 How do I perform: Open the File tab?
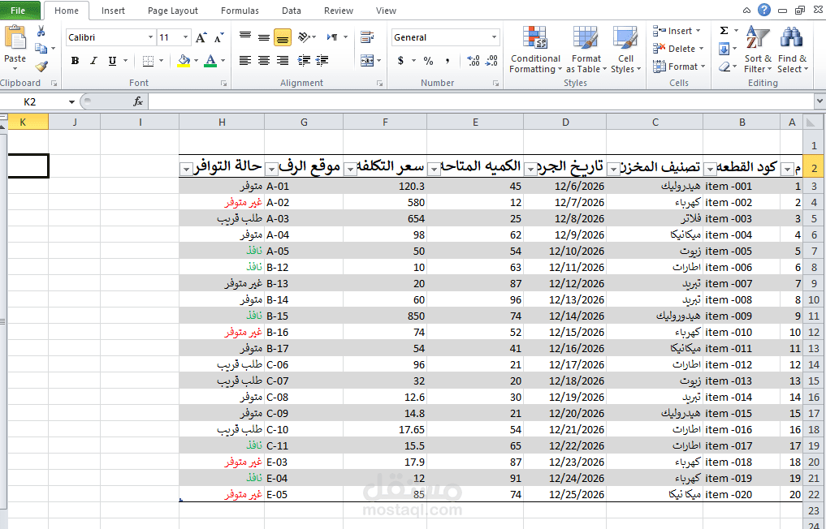[19, 10]
